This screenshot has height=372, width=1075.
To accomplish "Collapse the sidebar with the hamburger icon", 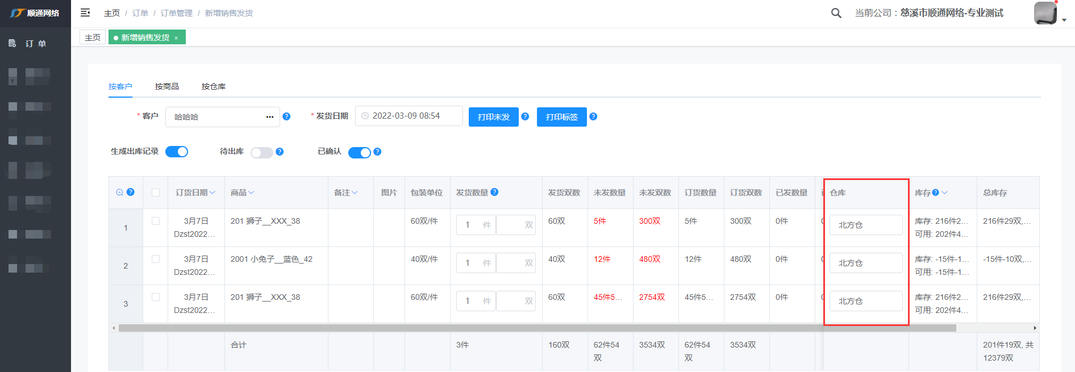I will [85, 12].
